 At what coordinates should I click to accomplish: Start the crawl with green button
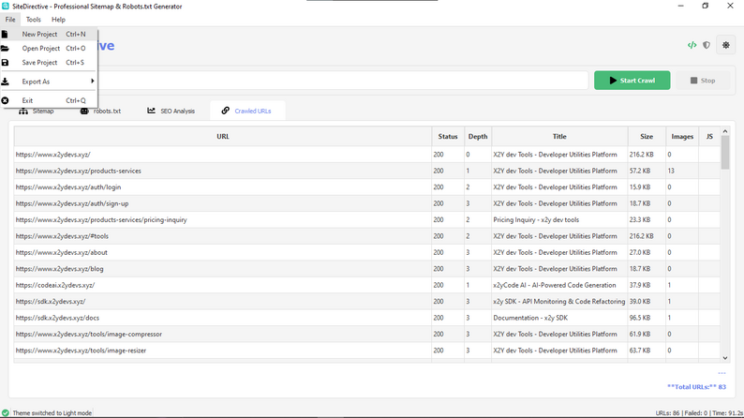(632, 81)
